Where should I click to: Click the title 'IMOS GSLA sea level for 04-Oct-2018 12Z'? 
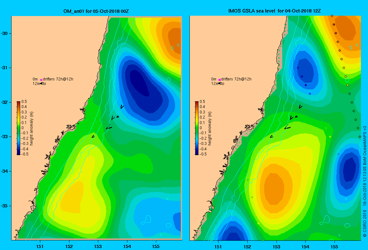click(275, 11)
